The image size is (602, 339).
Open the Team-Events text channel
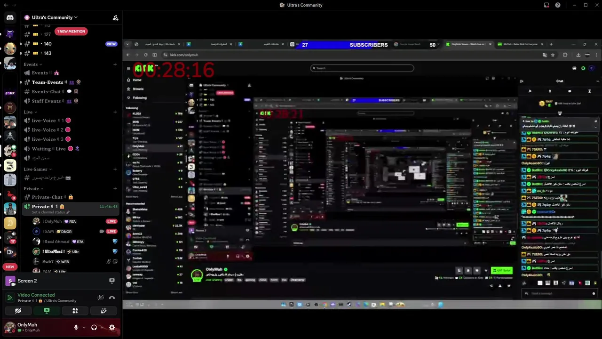point(71,82)
